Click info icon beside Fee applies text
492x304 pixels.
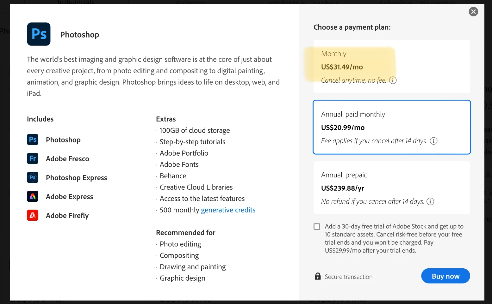(x=433, y=141)
